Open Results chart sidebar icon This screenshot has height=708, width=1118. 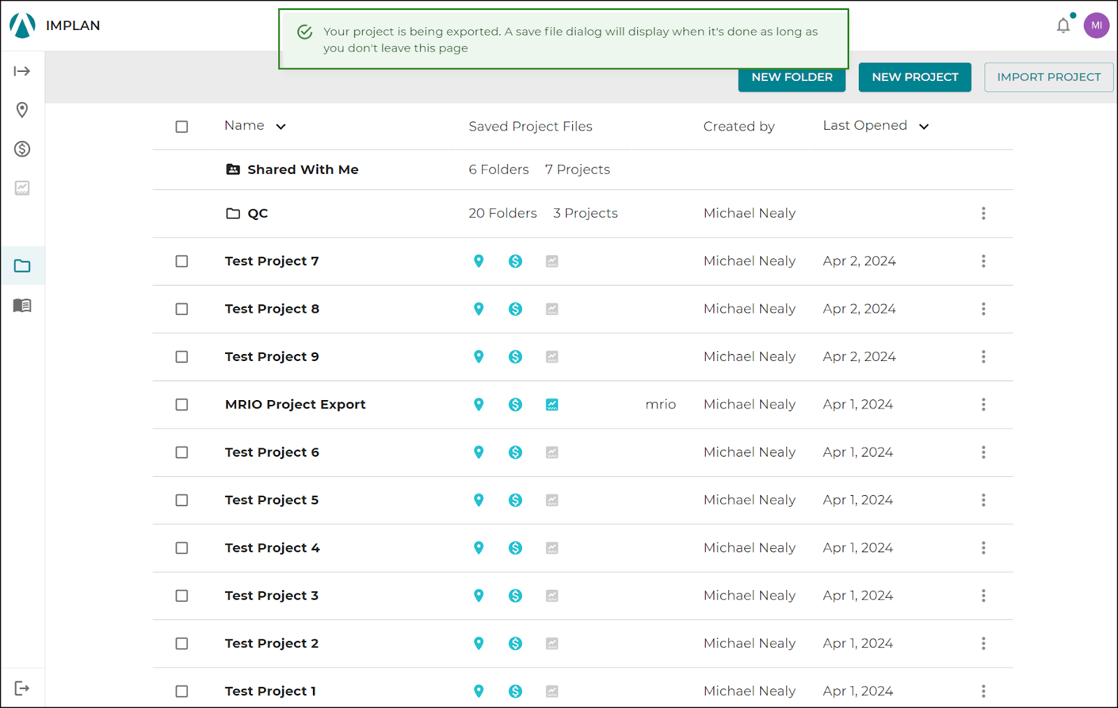point(22,188)
